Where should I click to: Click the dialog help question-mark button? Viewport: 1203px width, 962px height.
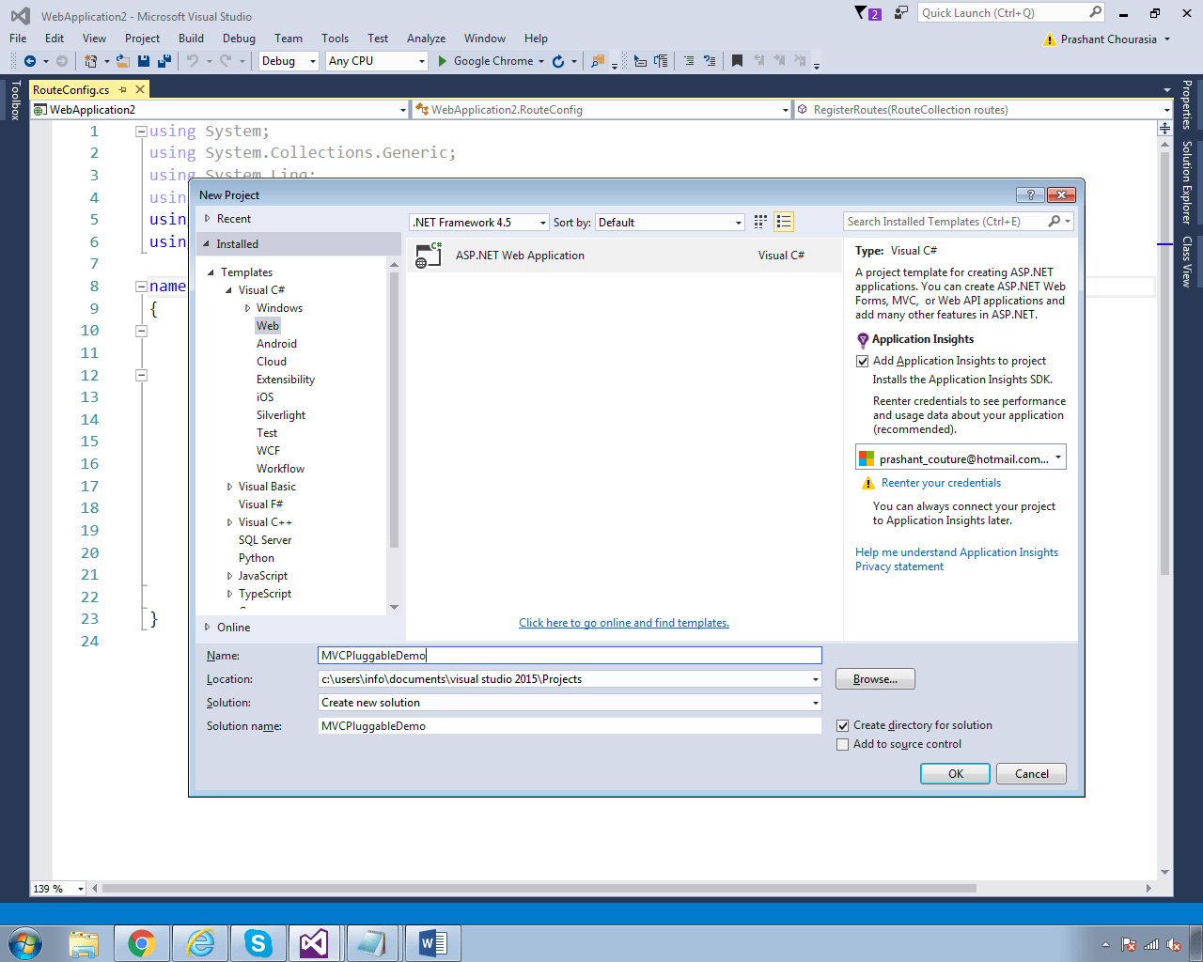tap(1030, 194)
